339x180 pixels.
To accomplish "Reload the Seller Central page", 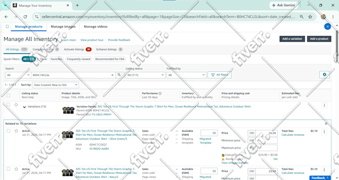I will coord(25,16).
